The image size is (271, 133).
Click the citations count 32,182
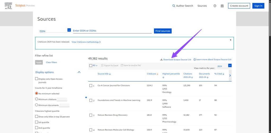tap(187, 115)
